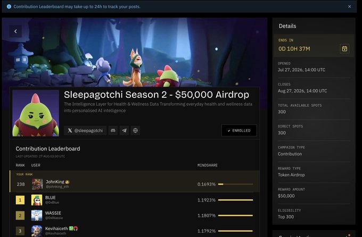
Task: Click the rank 3 badge
Action: 20,231
